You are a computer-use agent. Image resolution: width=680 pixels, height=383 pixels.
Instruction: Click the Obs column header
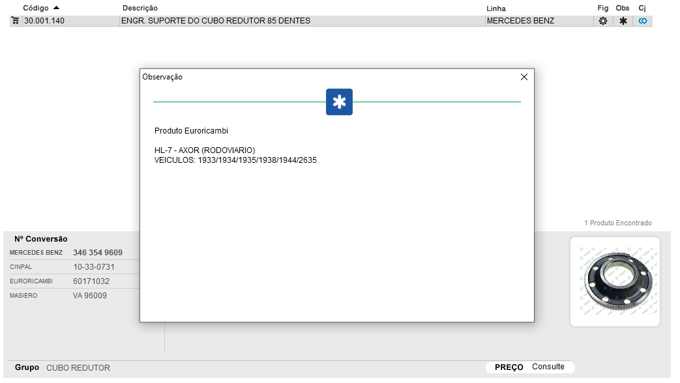click(x=623, y=8)
